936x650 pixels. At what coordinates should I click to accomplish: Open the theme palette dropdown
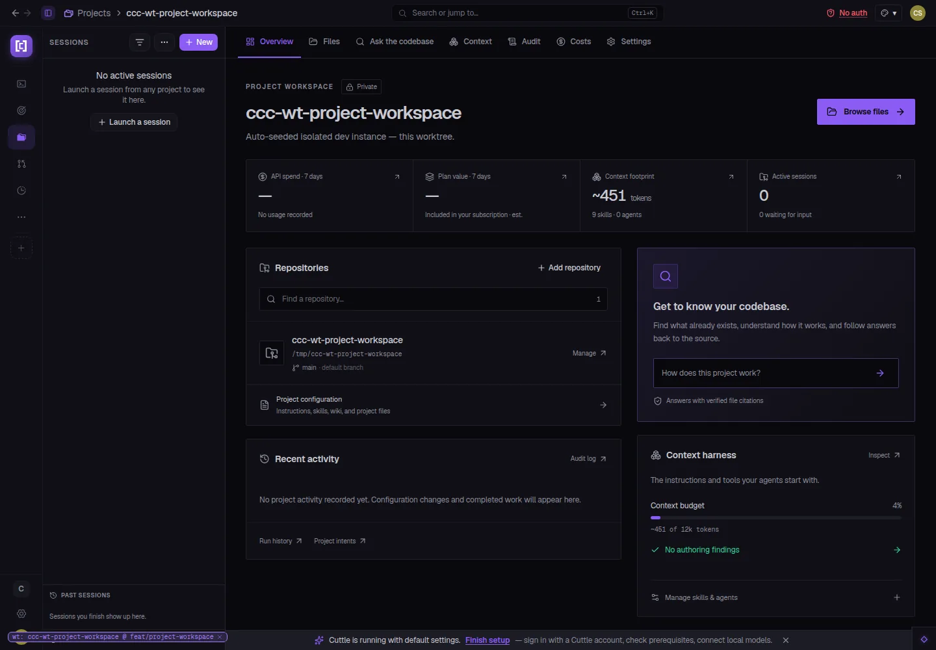(x=889, y=13)
